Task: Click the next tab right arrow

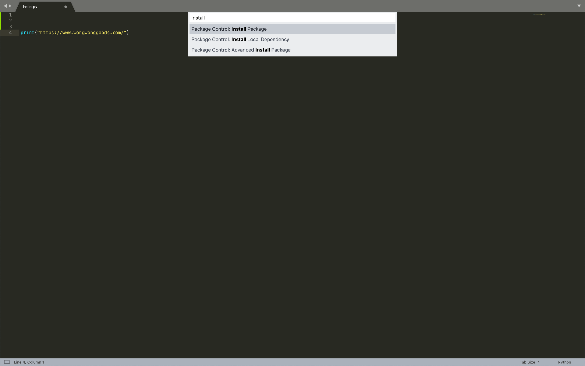Action: pyautogui.click(x=10, y=6)
